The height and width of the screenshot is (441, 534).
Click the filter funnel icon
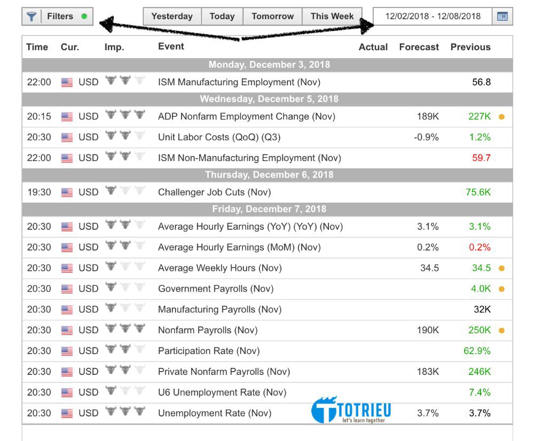tap(32, 16)
